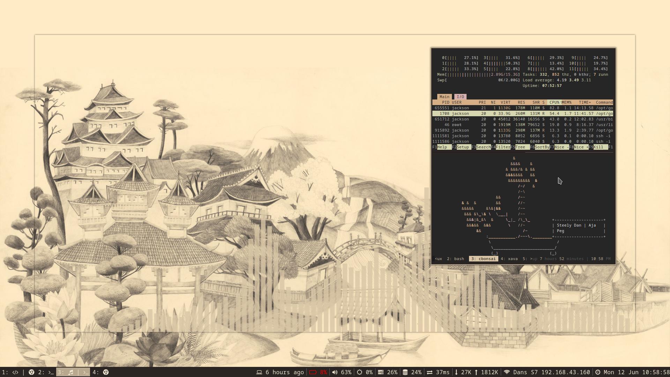The width and height of the screenshot is (670, 377).
Task: Switch to tmux window 4: xava
Action: coord(509,259)
